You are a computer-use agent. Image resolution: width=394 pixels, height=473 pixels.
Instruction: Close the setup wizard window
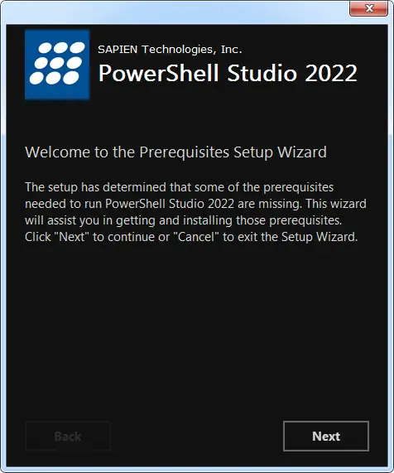click(x=368, y=8)
